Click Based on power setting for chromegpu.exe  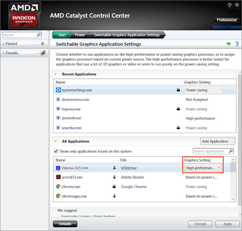[201, 196]
